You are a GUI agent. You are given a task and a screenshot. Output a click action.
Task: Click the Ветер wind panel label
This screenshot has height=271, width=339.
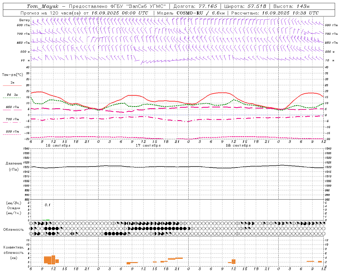click(24, 20)
